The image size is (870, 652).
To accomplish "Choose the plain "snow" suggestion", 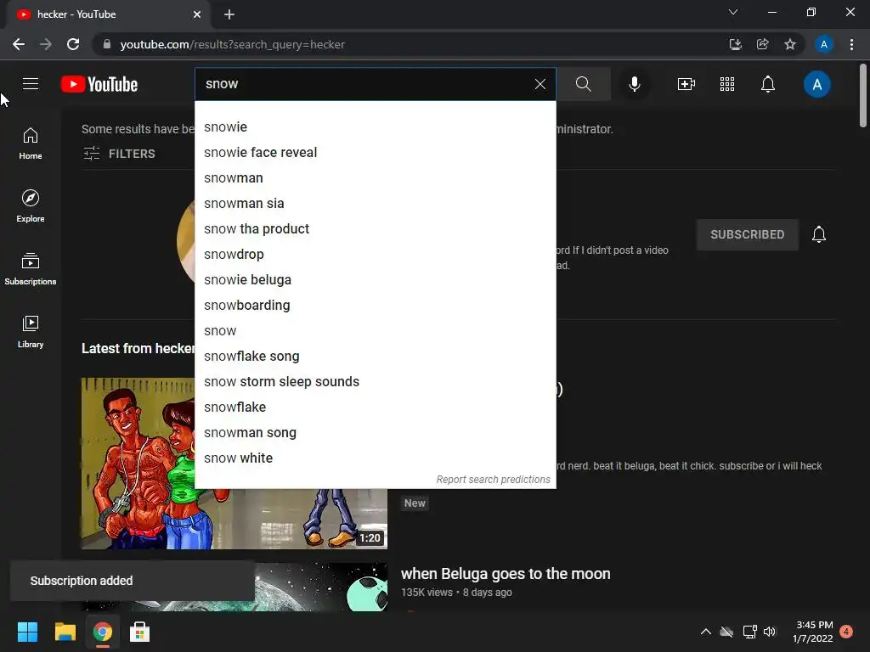I will pyautogui.click(x=375, y=331).
